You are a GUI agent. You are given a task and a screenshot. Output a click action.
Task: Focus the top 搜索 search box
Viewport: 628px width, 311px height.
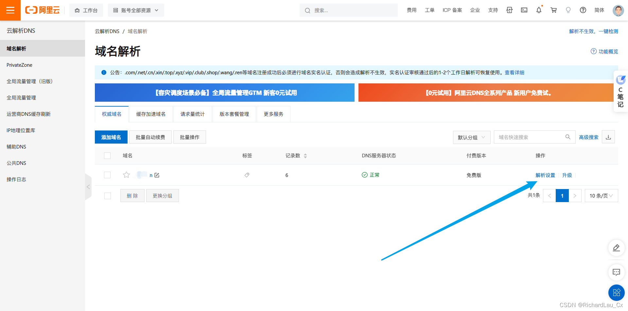pyautogui.click(x=349, y=10)
